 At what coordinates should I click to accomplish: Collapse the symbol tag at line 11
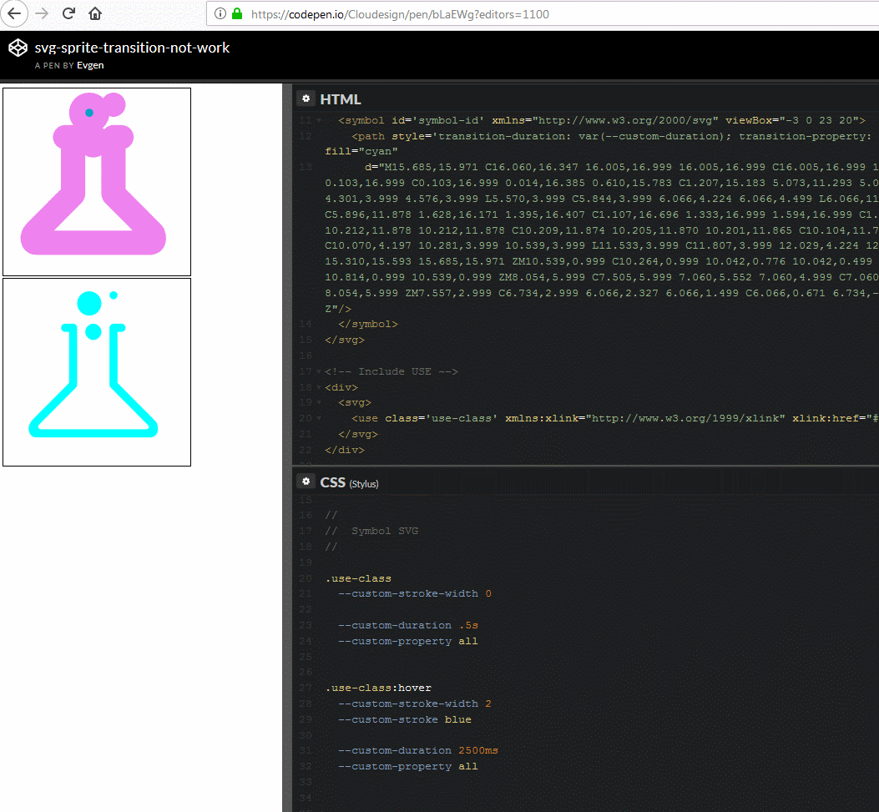point(319,120)
